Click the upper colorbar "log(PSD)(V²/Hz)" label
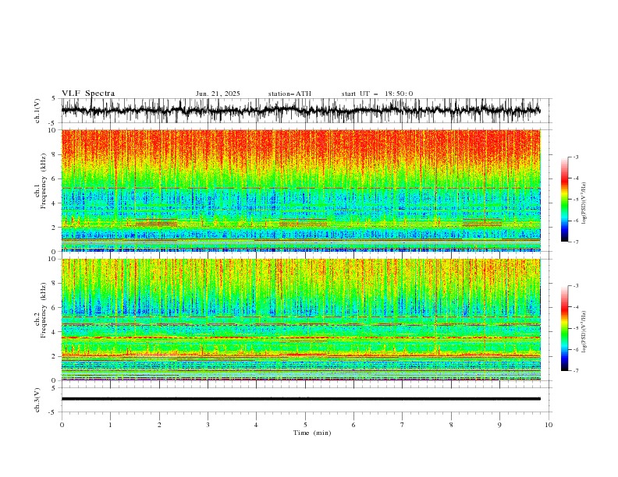 584,203
